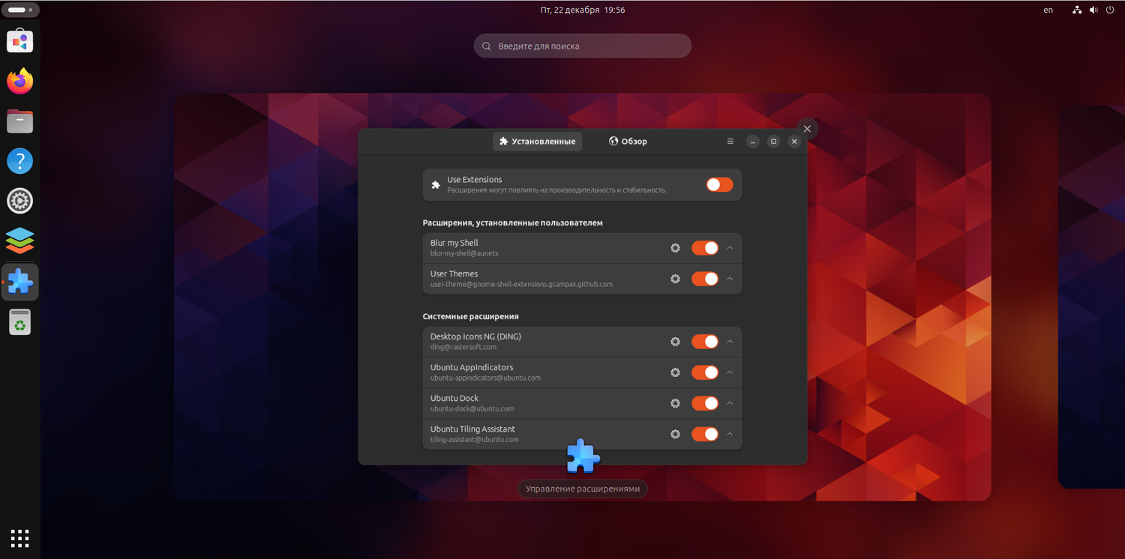Click the large puzzle icon on the window preview
Viewport: 1125px width, 559px height.
583,456
